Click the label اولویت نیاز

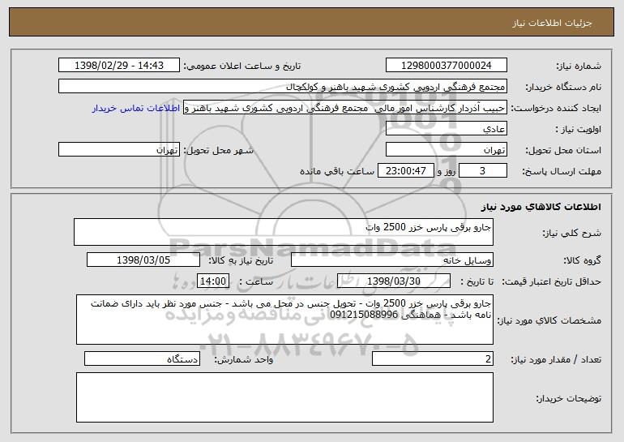579,130
